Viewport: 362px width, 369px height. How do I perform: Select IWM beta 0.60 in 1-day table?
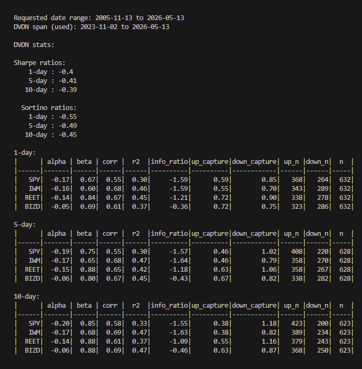[88, 189]
